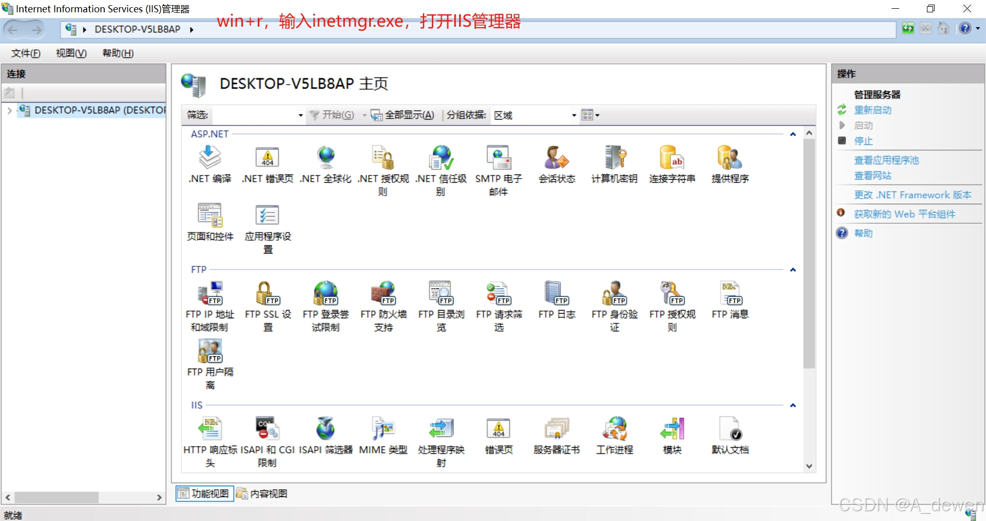Open the IIS 错误页 feature
Image resolution: width=986 pixels, height=521 pixels.
pos(499,436)
